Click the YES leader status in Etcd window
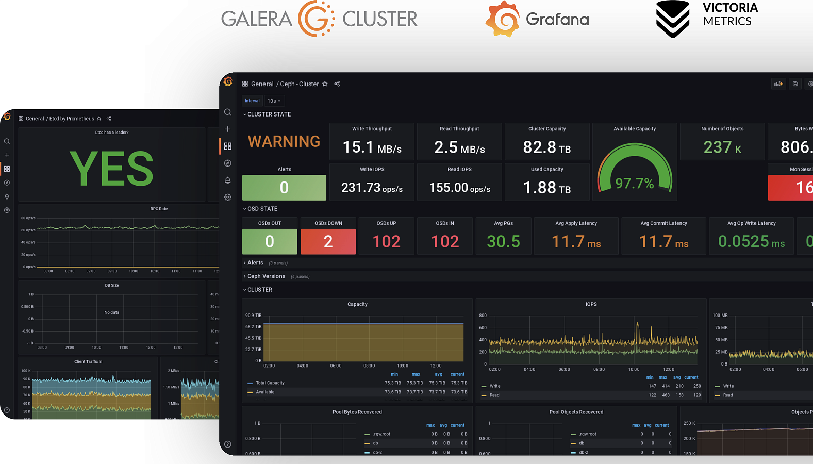 tap(112, 168)
